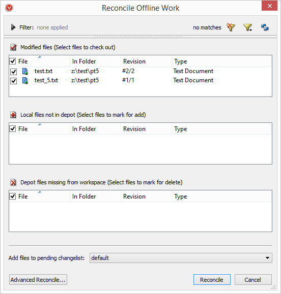This screenshot has width=281, height=294.
Task: Uncheck the test_5.txt checkbox
Action: tap(14, 81)
